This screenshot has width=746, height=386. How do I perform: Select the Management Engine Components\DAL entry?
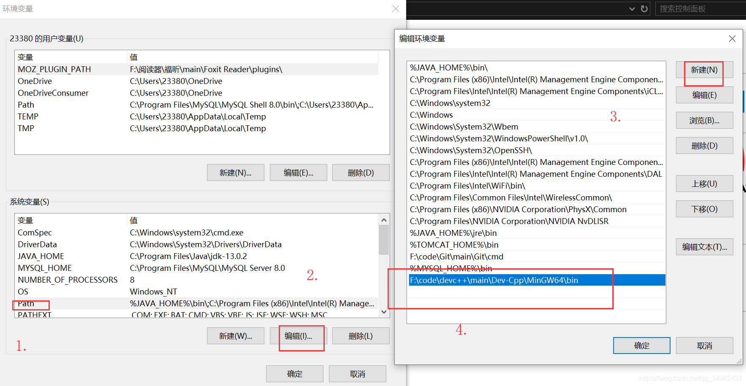tap(536, 174)
